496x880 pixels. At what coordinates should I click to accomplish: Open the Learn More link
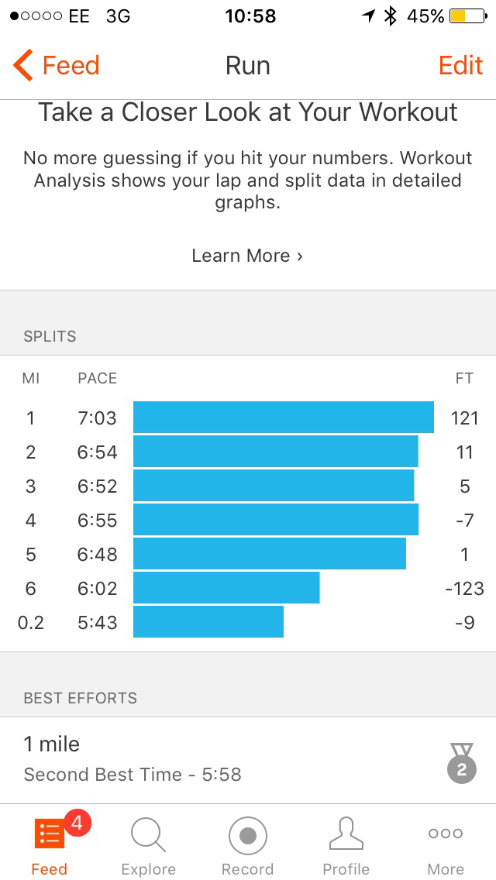pyautogui.click(x=247, y=256)
